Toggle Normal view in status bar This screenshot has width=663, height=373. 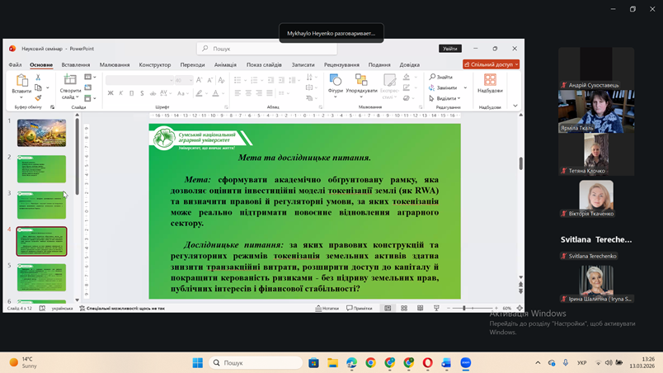pyautogui.click(x=388, y=309)
